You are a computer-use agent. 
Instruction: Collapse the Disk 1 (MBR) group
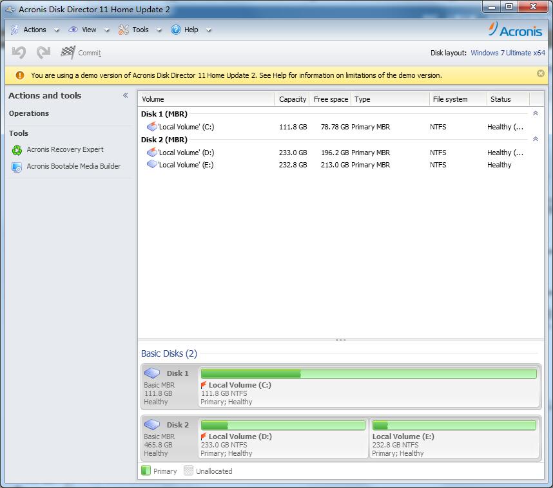point(536,113)
